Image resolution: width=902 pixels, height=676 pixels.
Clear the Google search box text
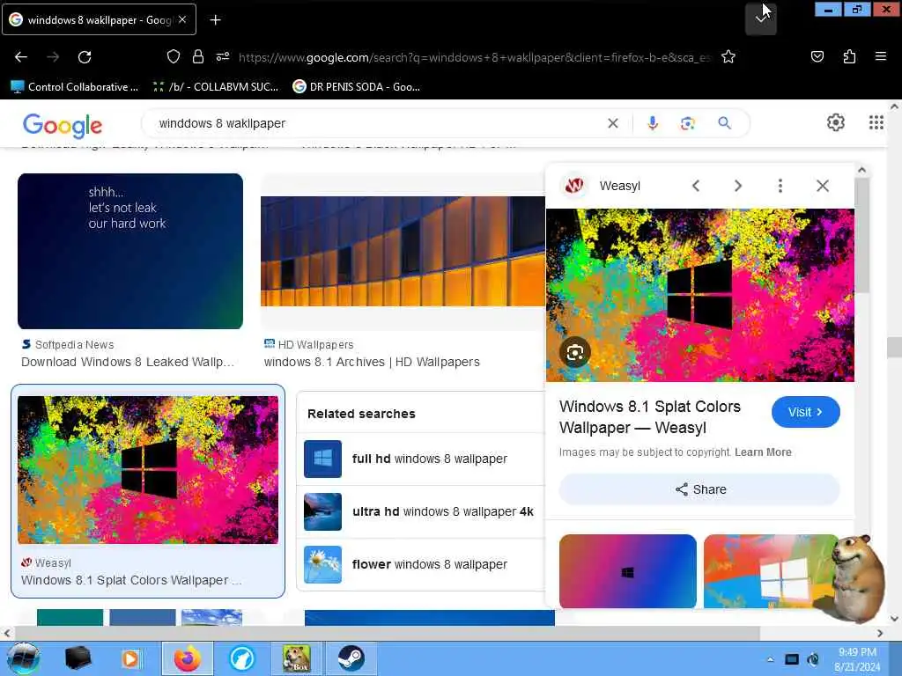(613, 123)
